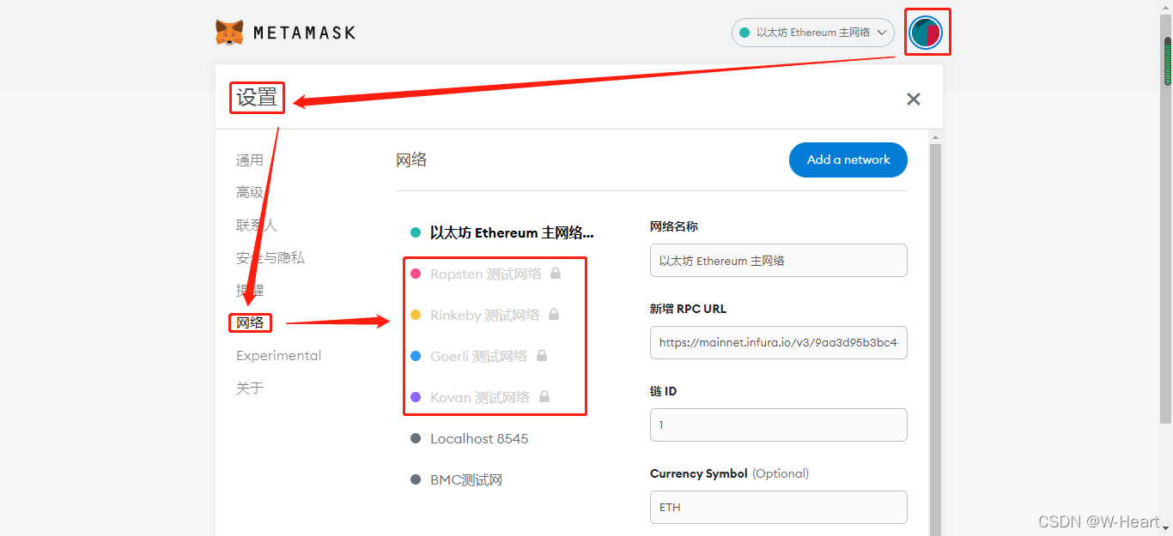Click the purple dot beside Kovan
Viewport: 1173px width, 536px height.
tap(416, 397)
